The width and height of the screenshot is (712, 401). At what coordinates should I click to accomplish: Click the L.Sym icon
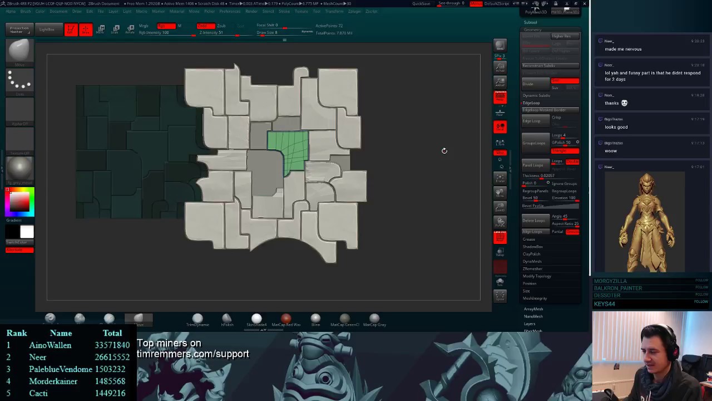pos(500,142)
